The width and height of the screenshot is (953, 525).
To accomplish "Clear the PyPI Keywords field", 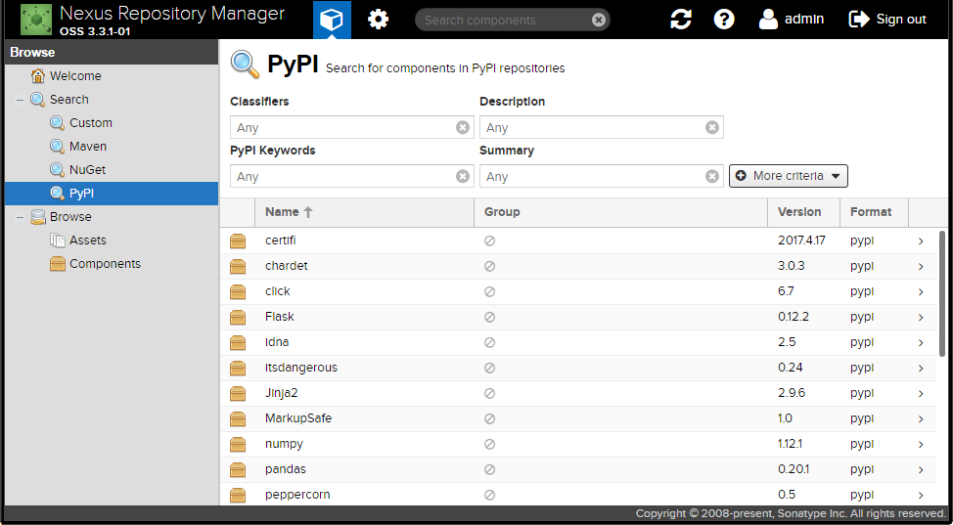I will click(x=463, y=176).
